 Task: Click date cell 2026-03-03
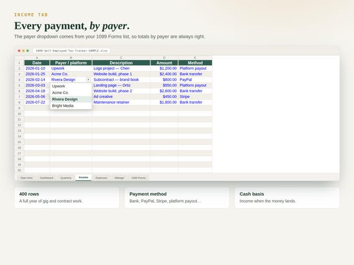point(37,85)
